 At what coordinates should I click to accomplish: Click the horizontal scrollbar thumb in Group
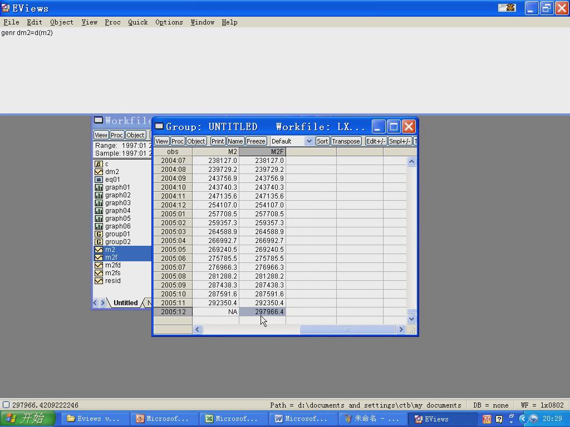[x=347, y=329]
